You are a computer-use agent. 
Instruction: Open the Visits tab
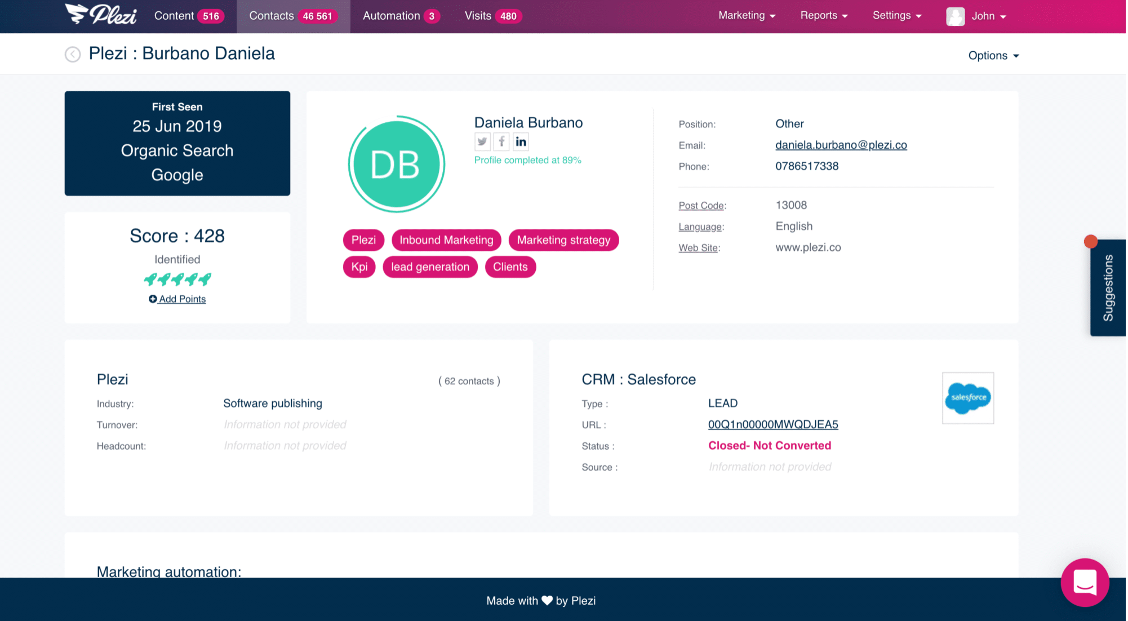click(493, 16)
